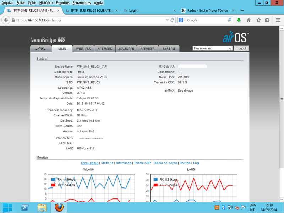Open the Stations monitor link

(x=107, y=163)
